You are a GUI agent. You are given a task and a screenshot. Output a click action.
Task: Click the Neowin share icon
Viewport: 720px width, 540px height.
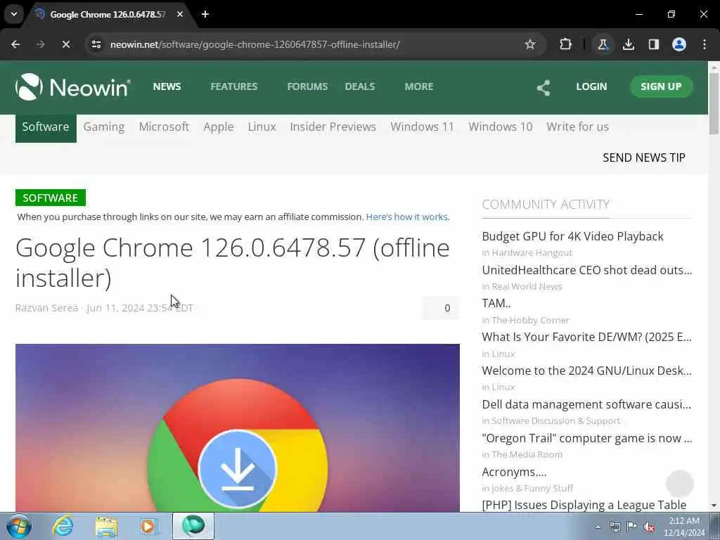click(544, 87)
